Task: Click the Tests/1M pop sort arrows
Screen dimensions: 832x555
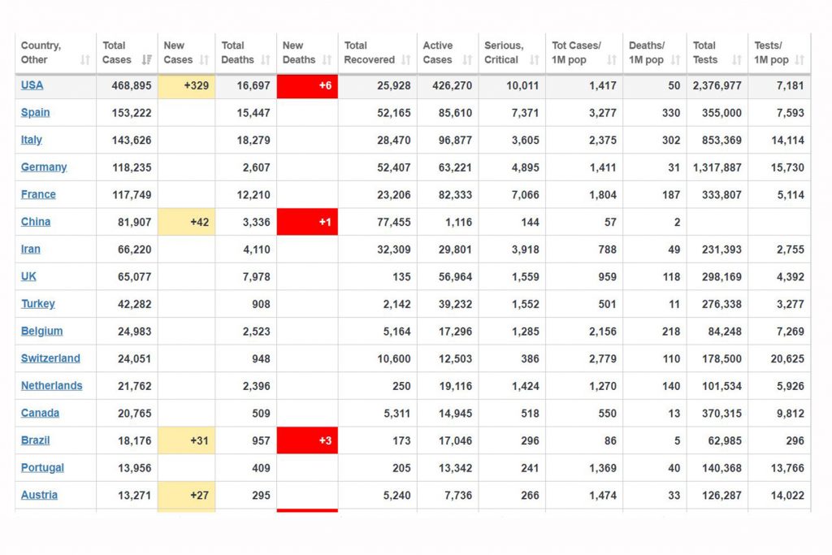Action: tap(799, 60)
